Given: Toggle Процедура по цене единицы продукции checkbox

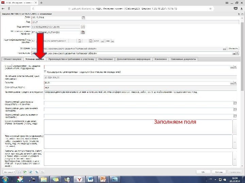Looking at the screenshot, I should click(45, 72).
